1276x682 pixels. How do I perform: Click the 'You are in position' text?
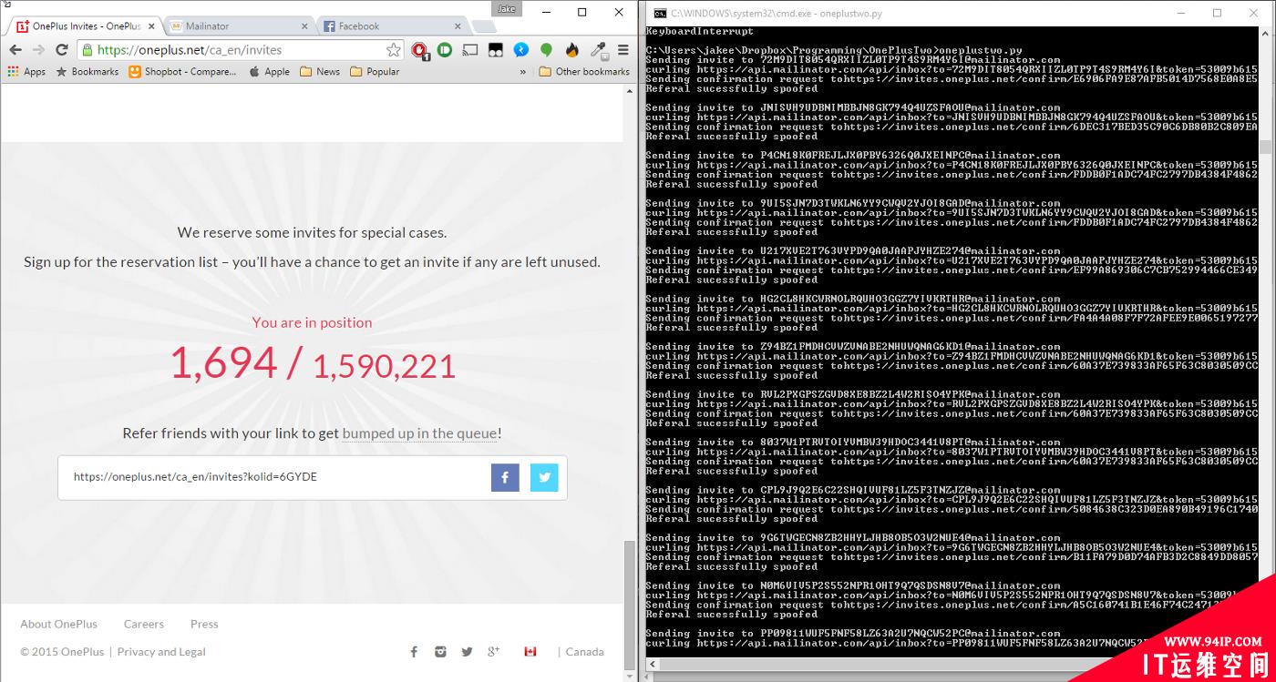click(x=313, y=322)
